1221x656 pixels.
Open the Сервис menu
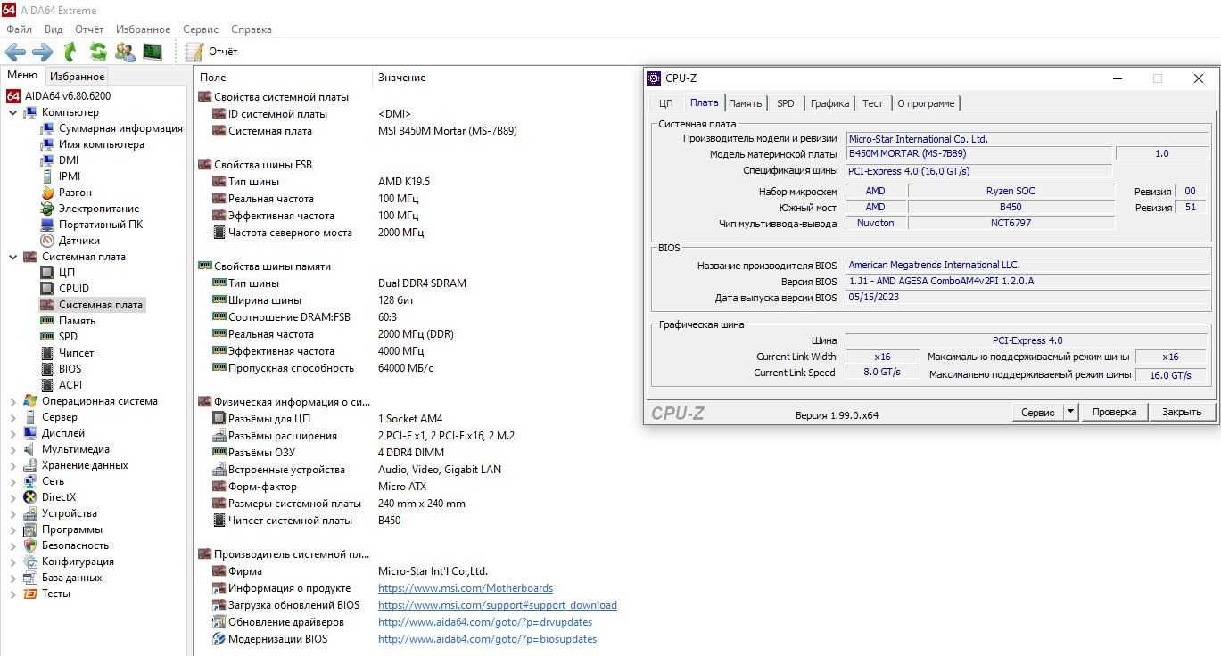[201, 29]
